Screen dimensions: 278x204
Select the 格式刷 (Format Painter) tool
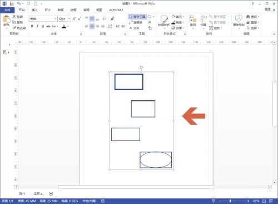click(19, 28)
